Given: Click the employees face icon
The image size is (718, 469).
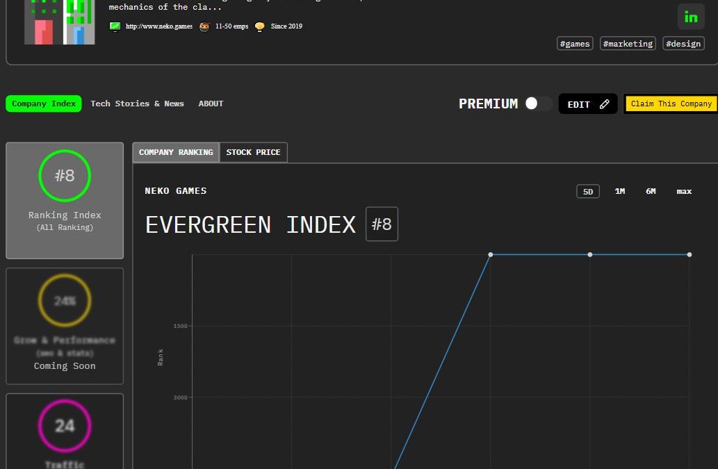Looking at the screenshot, I should pyautogui.click(x=204, y=26).
